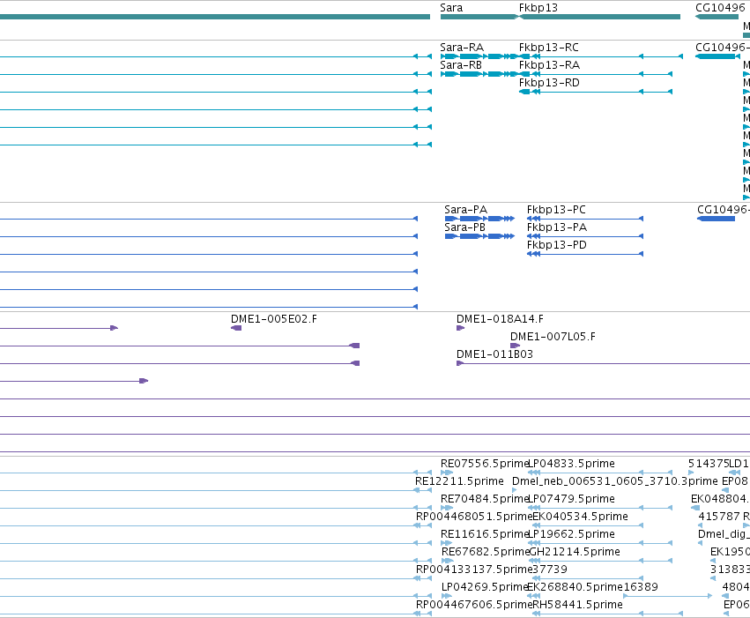The height and width of the screenshot is (618, 750).
Task: Select the Sara-RA exon structure glyph
Action: coord(479,56)
